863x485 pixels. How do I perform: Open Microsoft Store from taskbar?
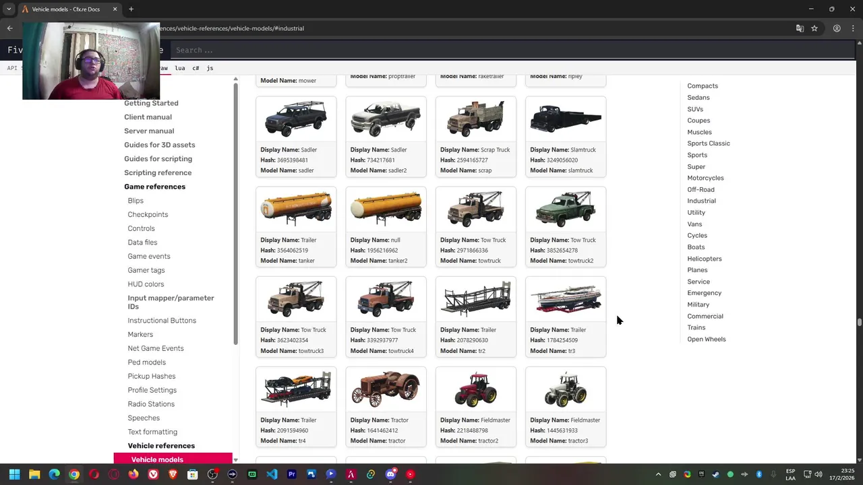(x=192, y=474)
